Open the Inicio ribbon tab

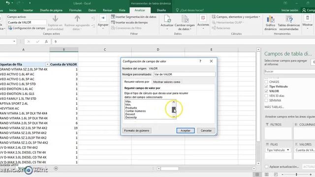(13, 10)
